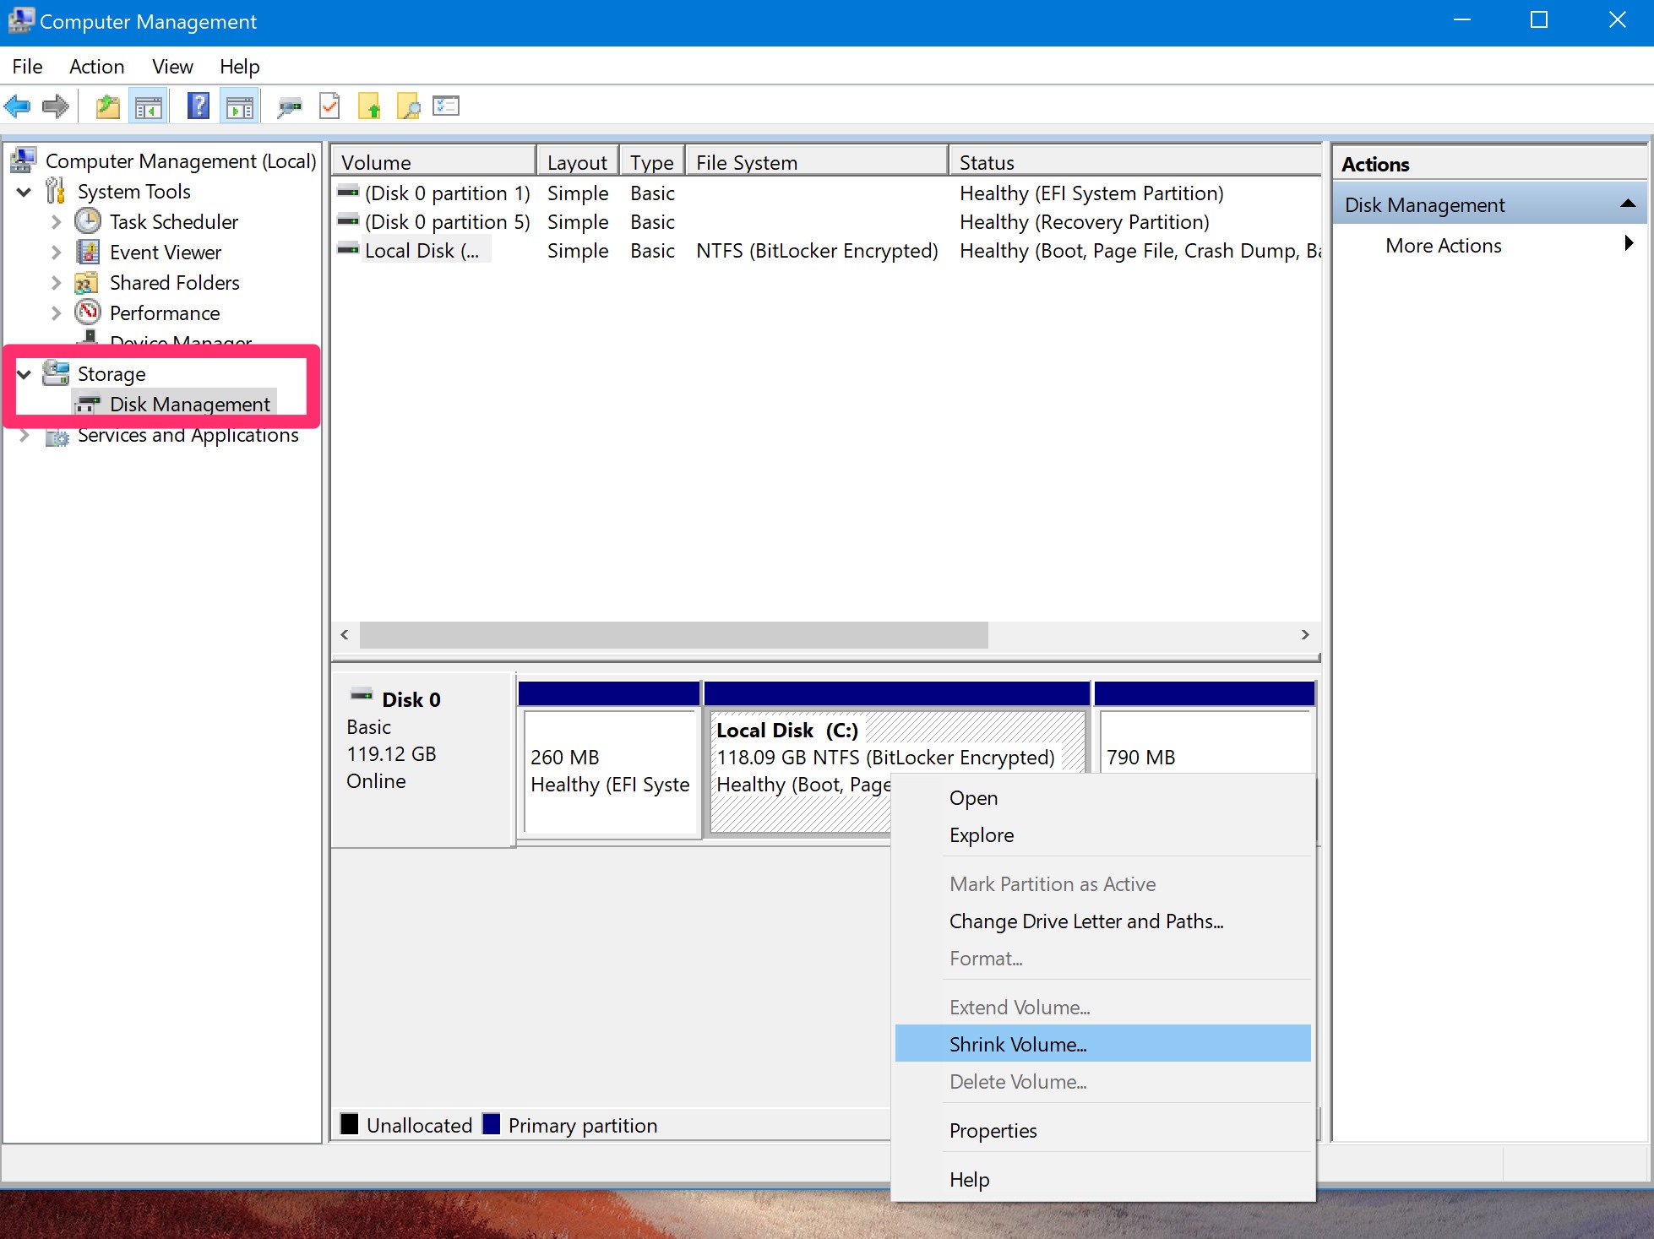Choose Open from the context menu
This screenshot has width=1654, height=1239.
coord(1102,797)
